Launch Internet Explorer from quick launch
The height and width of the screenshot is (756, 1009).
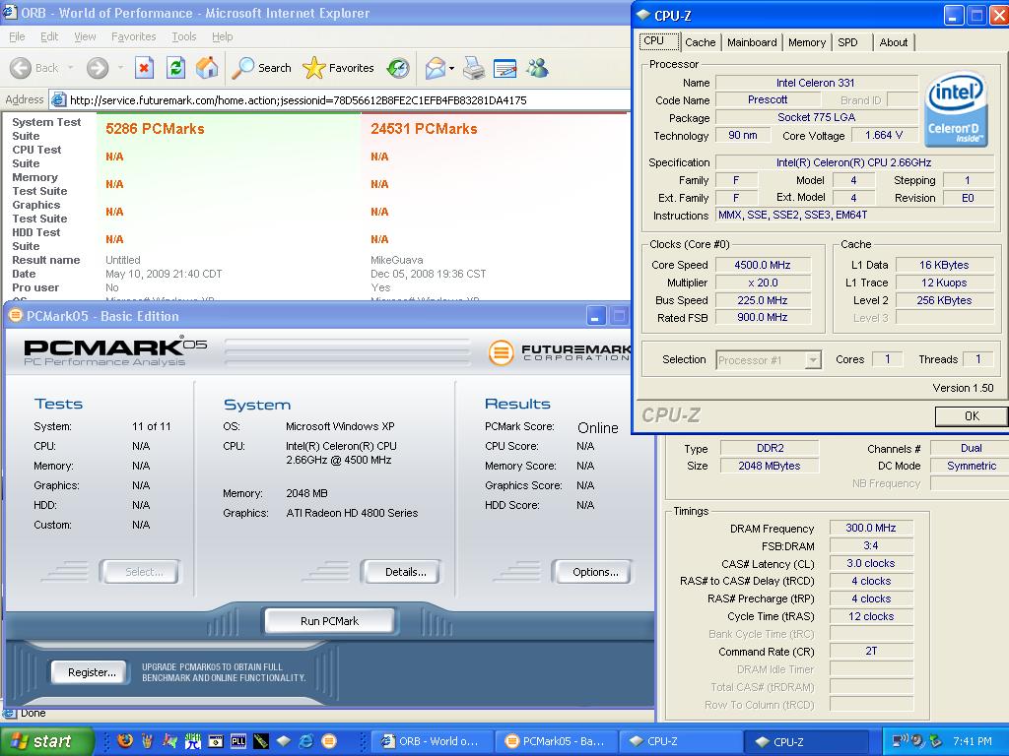click(x=306, y=740)
